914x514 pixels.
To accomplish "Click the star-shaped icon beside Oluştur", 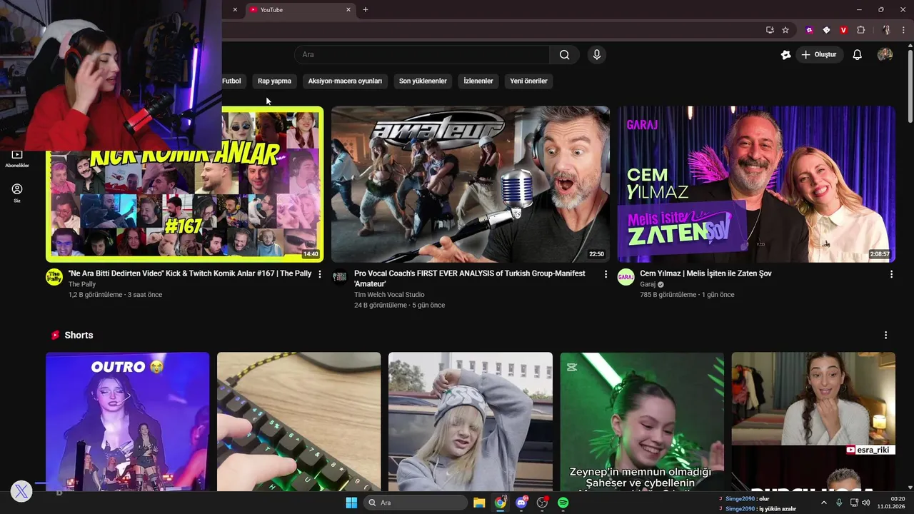I will click(x=785, y=55).
